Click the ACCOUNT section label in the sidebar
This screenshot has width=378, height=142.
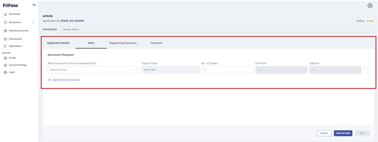tap(6, 53)
